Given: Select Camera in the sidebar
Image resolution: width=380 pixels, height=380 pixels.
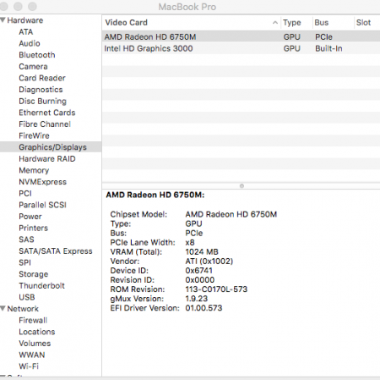Looking at the screenshot, I should point(33,67).
